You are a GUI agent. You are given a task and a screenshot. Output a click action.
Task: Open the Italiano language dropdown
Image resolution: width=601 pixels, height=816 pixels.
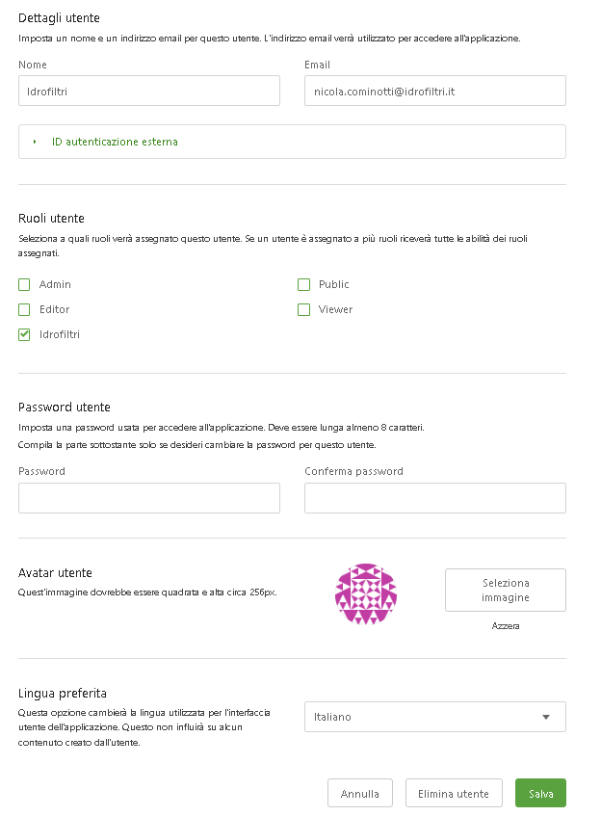click(x=434, y=717)
